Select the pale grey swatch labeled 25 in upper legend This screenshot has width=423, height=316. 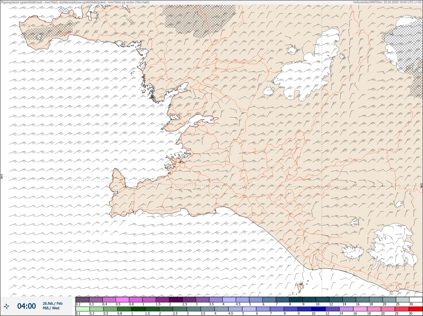(x=403, y=300)
